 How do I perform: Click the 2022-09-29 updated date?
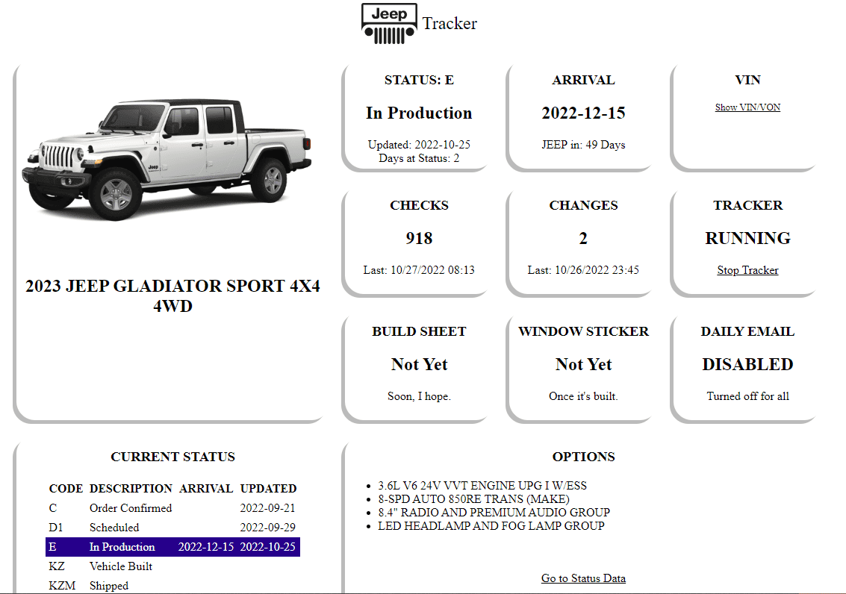coord(267,527)
